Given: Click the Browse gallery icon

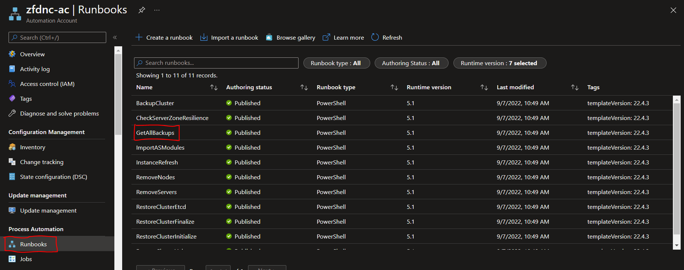Looking at the screenshot, I should pos(269,37).
